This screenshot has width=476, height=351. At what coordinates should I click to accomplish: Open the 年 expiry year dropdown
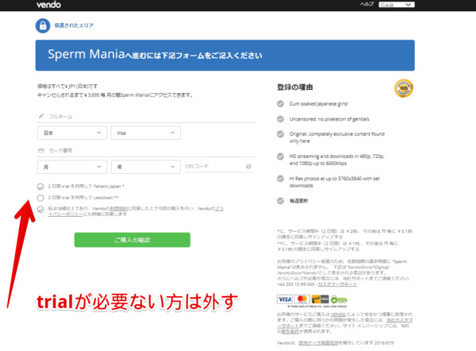coord(146,167)
